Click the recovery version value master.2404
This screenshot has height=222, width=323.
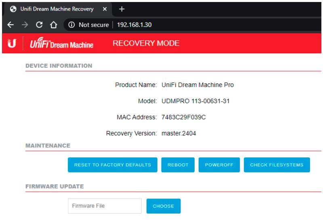[178, 134]
